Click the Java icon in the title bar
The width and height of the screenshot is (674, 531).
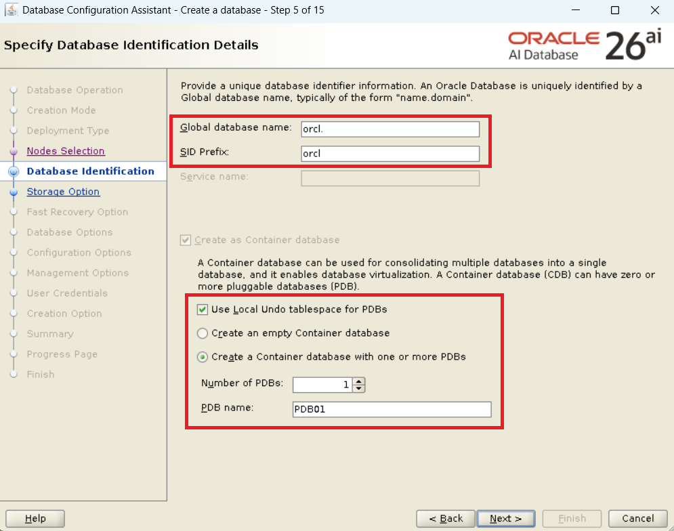pyautogui.click(x=12, y=10)
